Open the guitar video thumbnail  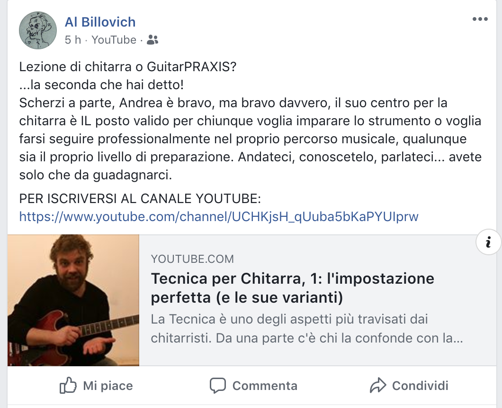(73, 300)
